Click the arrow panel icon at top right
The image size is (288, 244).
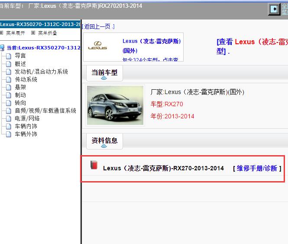point(274,9)
